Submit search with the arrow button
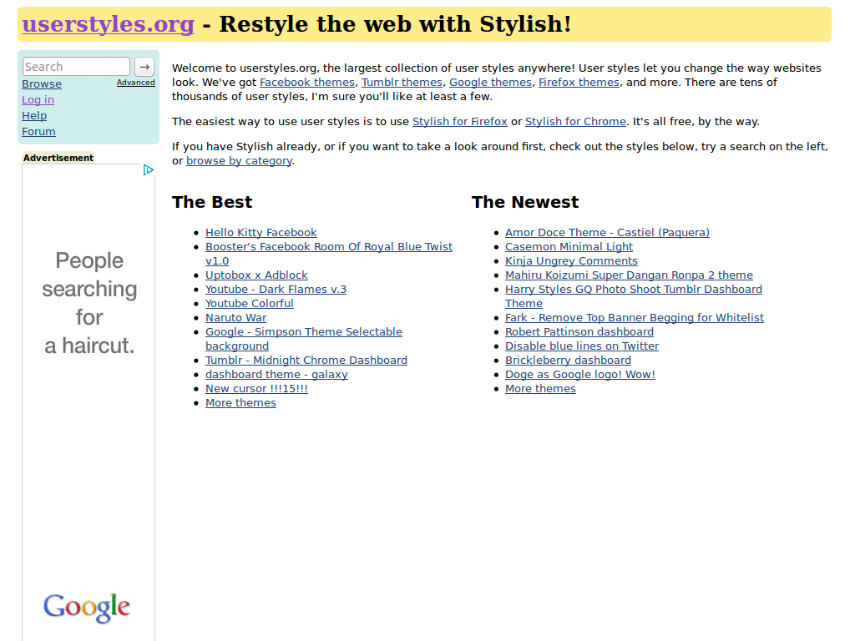855x641 pixels. [x=144, y=67]
